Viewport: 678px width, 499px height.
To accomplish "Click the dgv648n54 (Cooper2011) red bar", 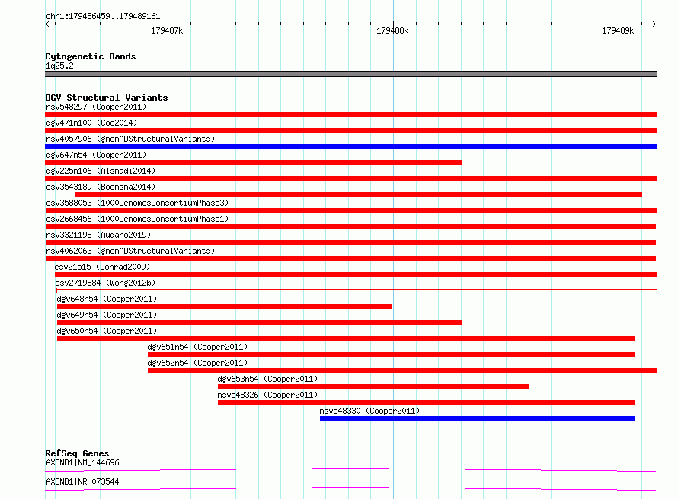I will (x=224, y=306).
